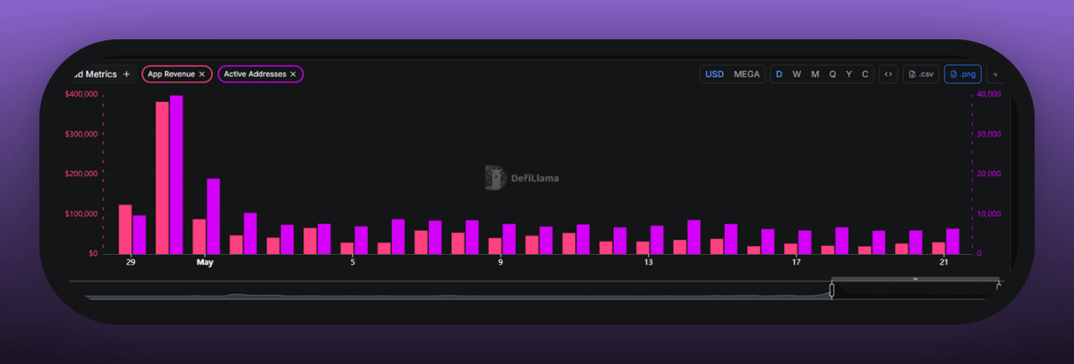
Task: Remove the Active Addresses metric chip
Action: (293, 74)
